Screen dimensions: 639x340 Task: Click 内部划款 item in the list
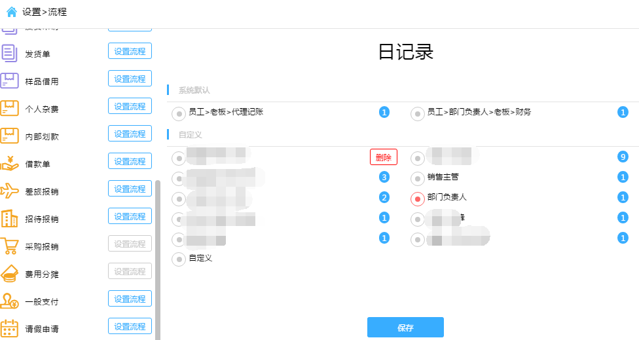[x=42, y=136]
